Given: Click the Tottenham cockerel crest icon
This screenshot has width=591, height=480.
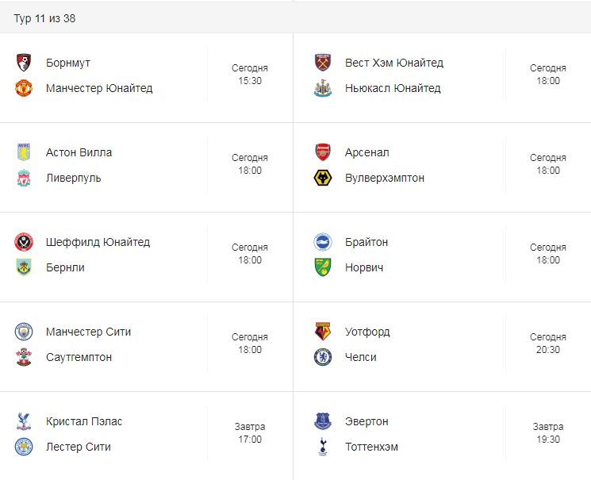Looking at the screenshot, I should click(x=323, y=447).
